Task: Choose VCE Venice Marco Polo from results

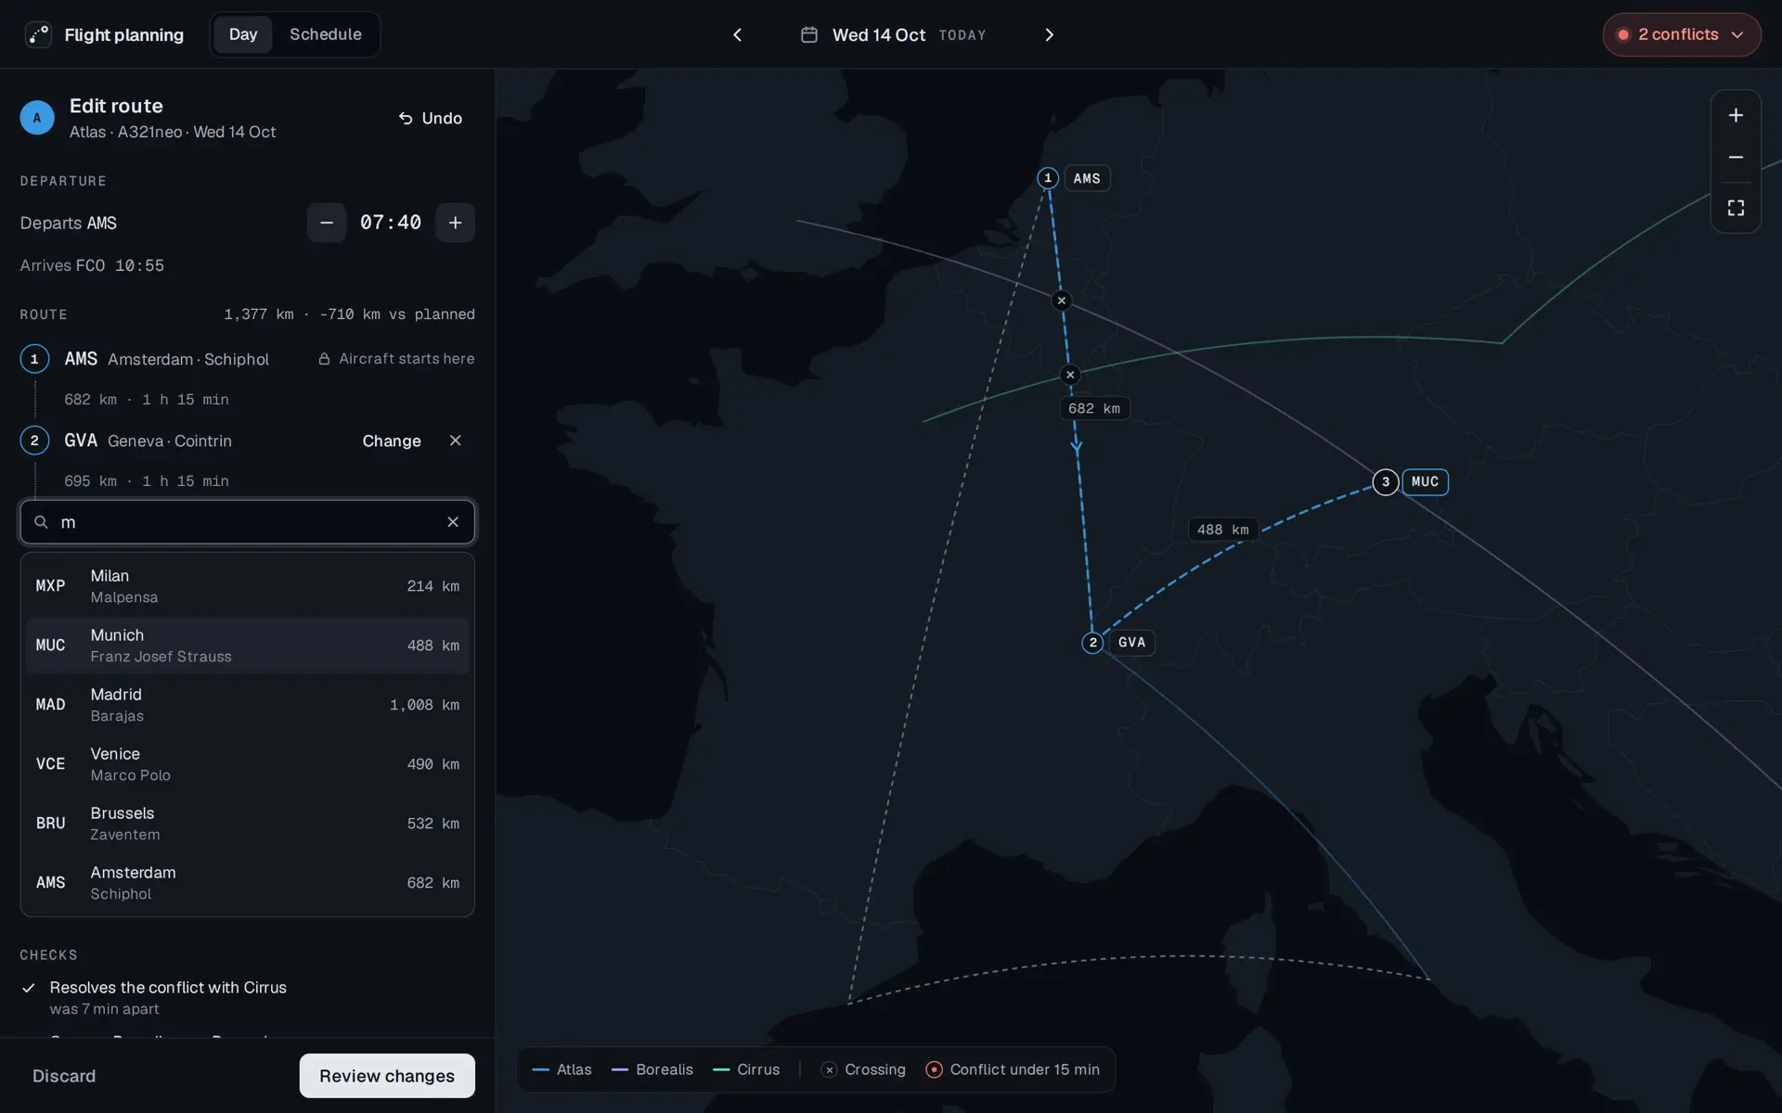Action: [248, 764]
